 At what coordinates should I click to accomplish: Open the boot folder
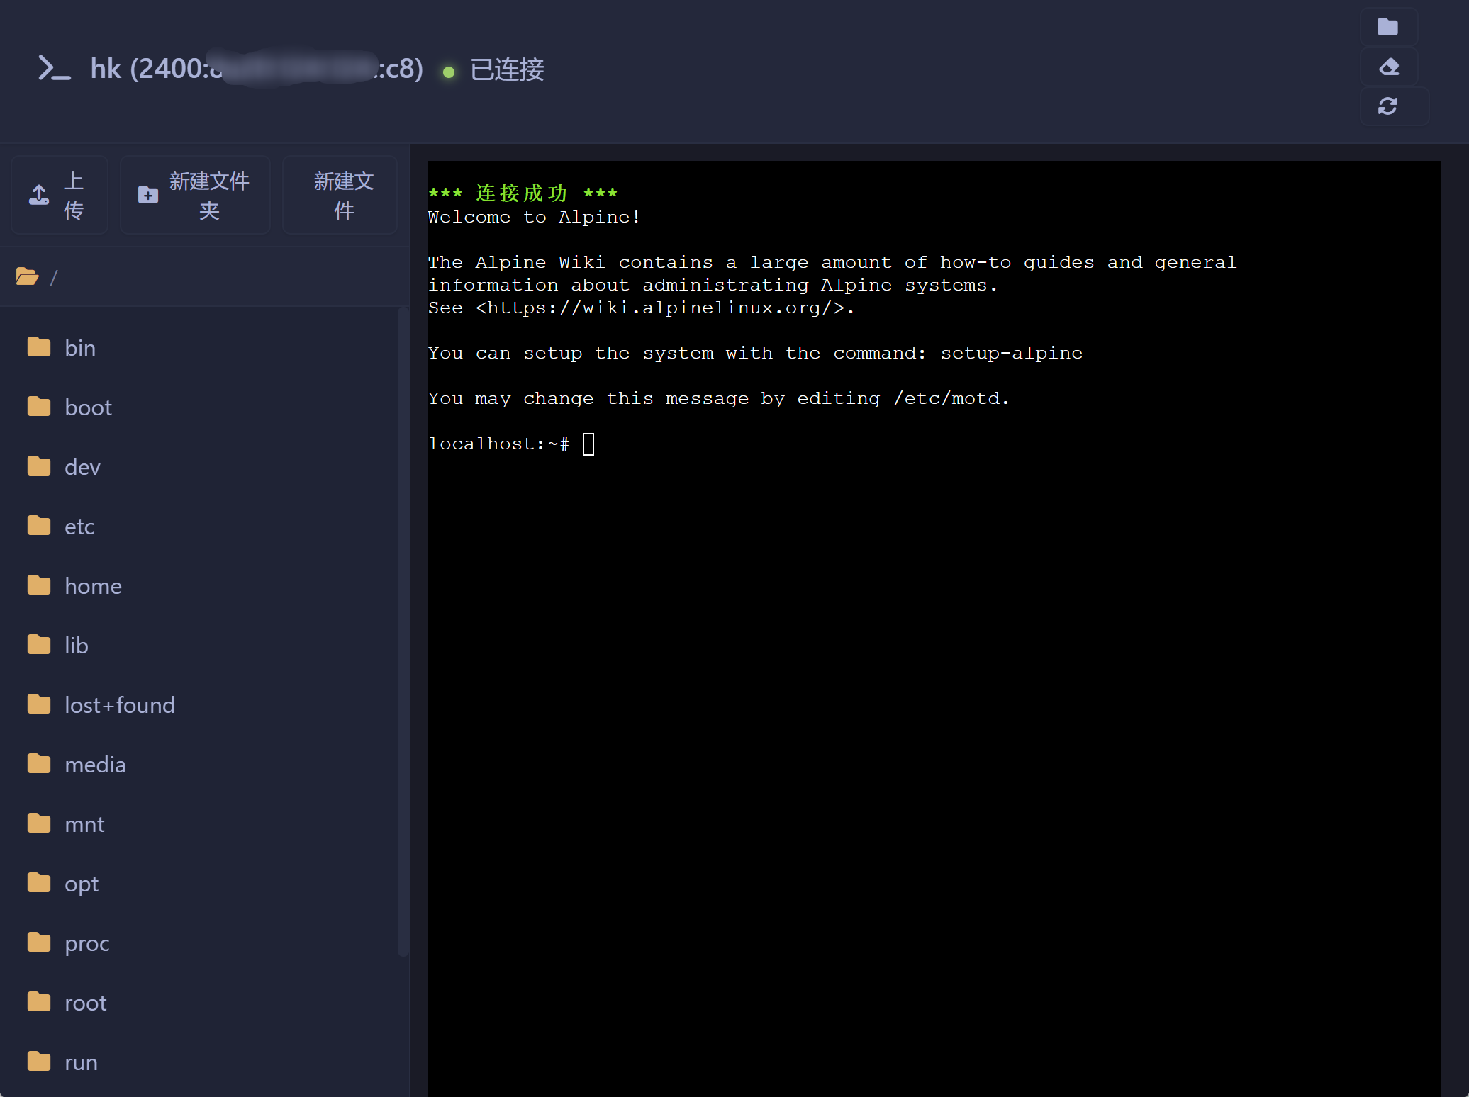(x=199, y=407)
